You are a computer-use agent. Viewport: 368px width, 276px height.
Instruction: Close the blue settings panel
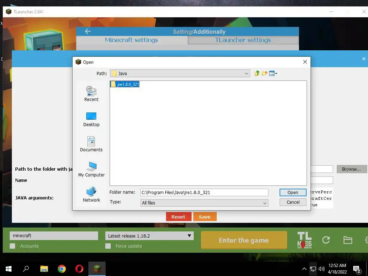(x=364, y=59)
